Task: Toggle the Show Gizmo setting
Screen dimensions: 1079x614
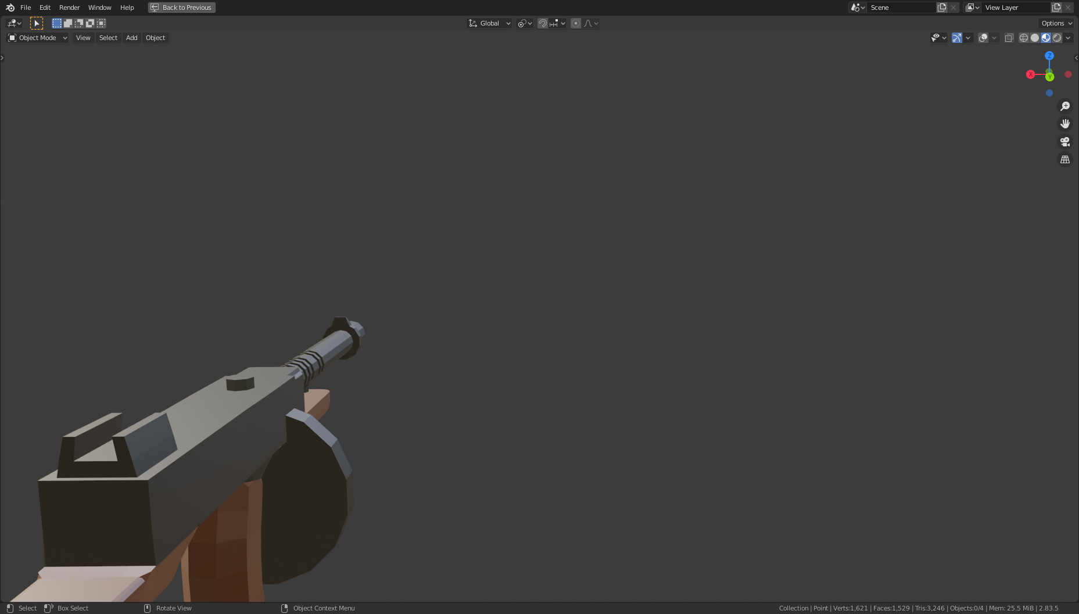Action: [957, 37]
